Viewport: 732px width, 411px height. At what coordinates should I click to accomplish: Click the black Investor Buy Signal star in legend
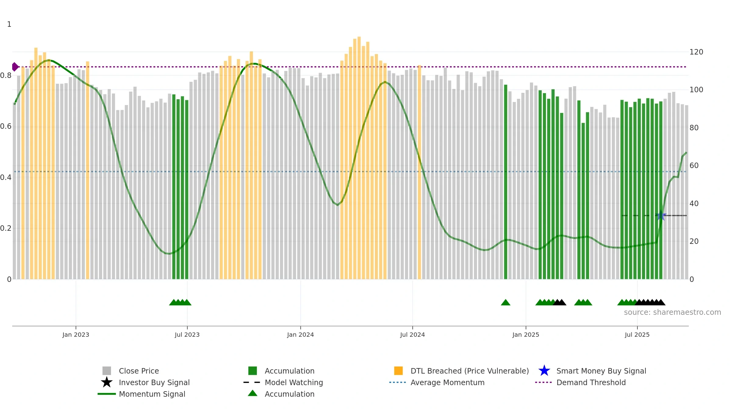(x=107, y=382)
